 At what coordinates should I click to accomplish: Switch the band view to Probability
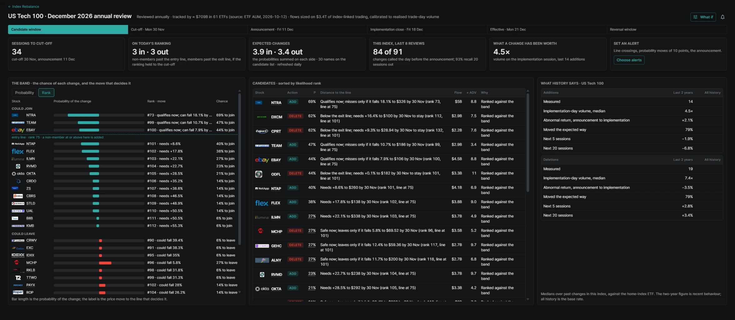(x=24, y=93)
